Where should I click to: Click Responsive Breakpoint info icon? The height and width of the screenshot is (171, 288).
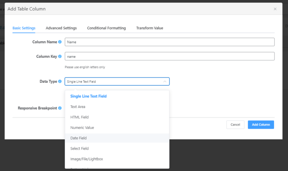[x=60, y=108]
